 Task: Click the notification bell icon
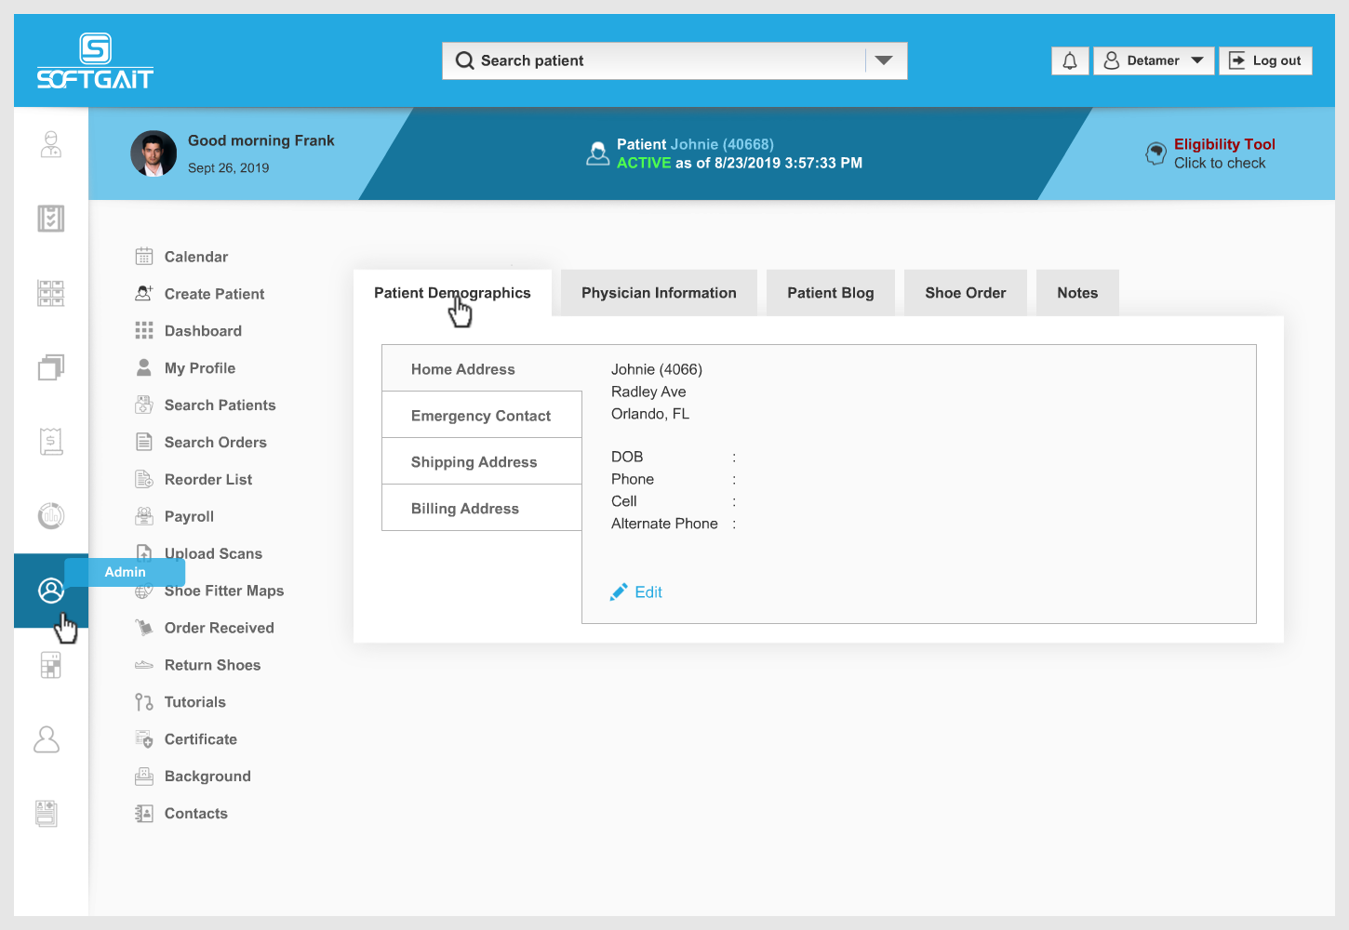coord(1070,60)
